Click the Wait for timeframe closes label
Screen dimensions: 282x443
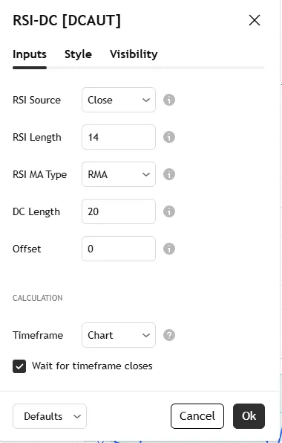coord(92,366)
